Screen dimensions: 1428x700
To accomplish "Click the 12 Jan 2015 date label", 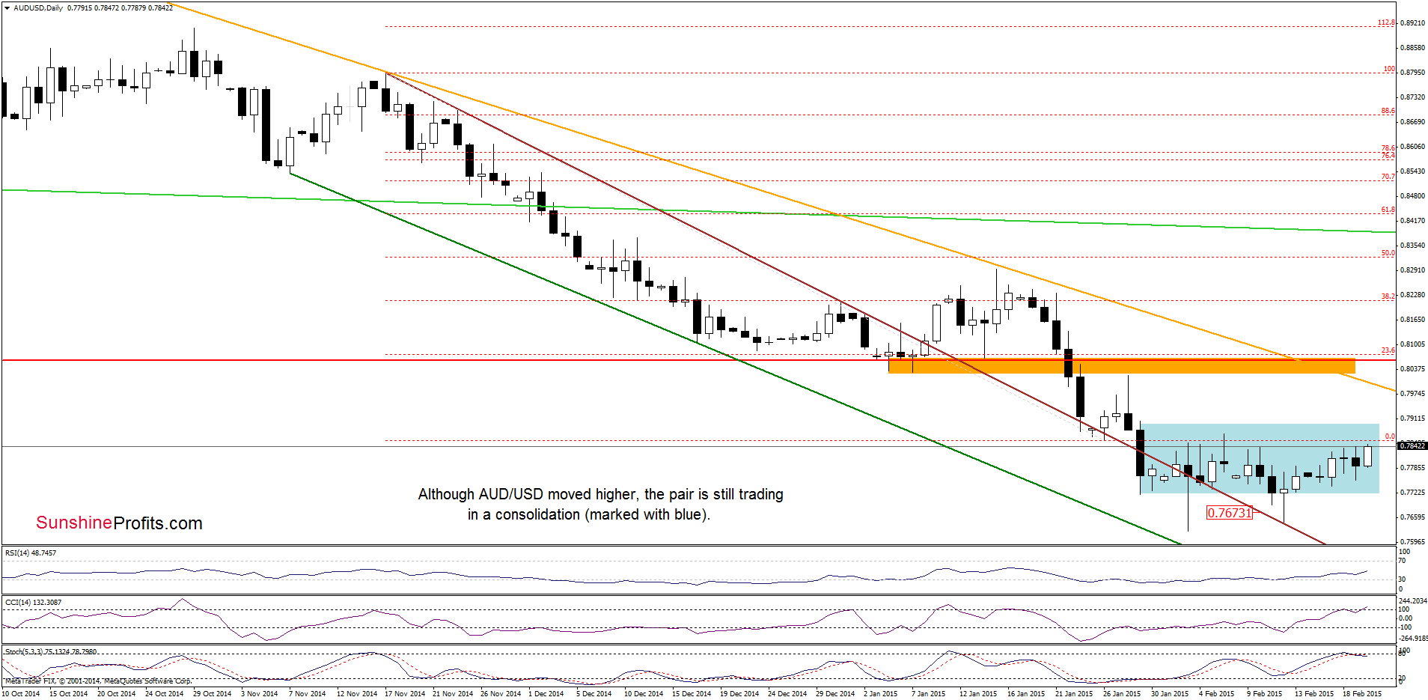I will pos(978,694).
